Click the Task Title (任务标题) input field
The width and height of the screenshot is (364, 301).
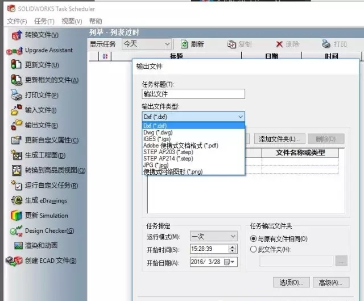[193, 94]
